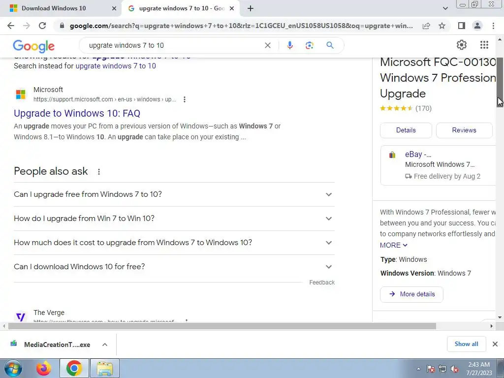Click product star rating (170)

pyautogui.click(x=406, y=108)
